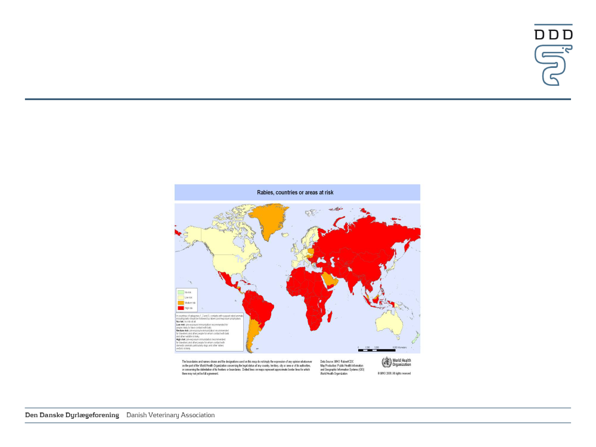The height and width of the screenshot is (447, 596).
Task: Click the orange Medium risk legend swatch
Action: tap(181, 303)
